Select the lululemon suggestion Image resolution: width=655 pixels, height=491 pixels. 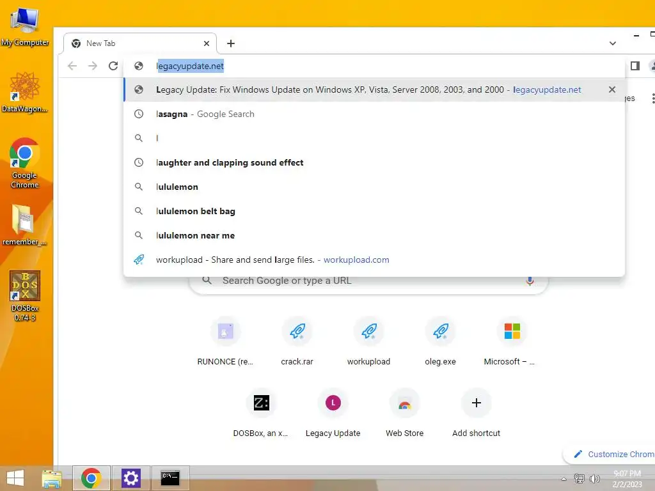pyautogui.click(x=374, y=187)
